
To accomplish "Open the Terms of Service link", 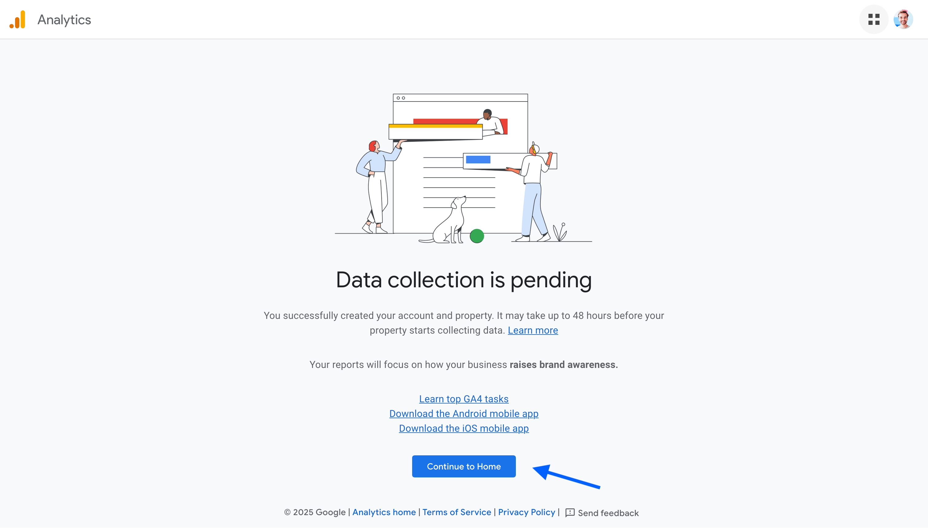I will point(456,512).
